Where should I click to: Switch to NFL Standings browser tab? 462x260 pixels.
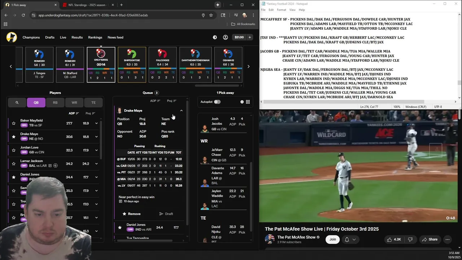tap(88, 5)
